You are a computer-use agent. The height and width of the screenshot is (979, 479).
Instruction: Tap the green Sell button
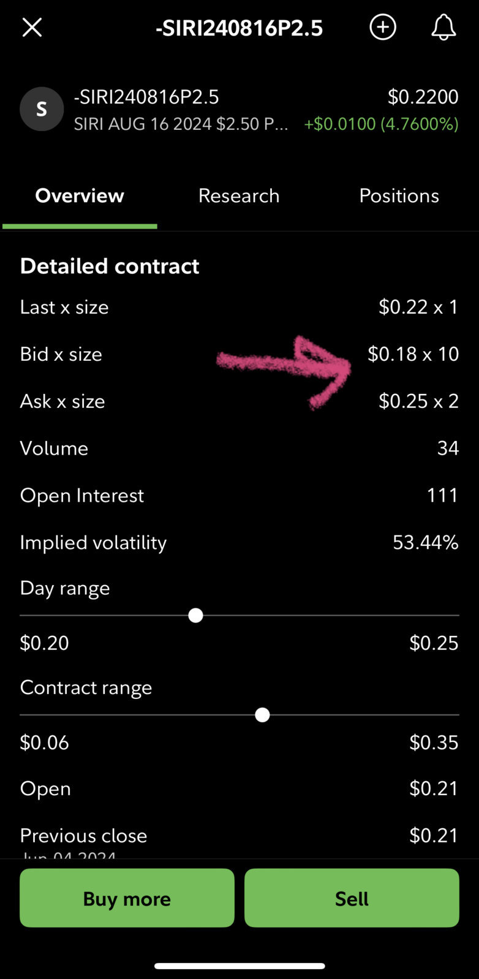tap(352, 898)
